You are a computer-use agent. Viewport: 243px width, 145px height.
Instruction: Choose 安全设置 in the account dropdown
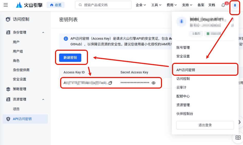(183, 56)
